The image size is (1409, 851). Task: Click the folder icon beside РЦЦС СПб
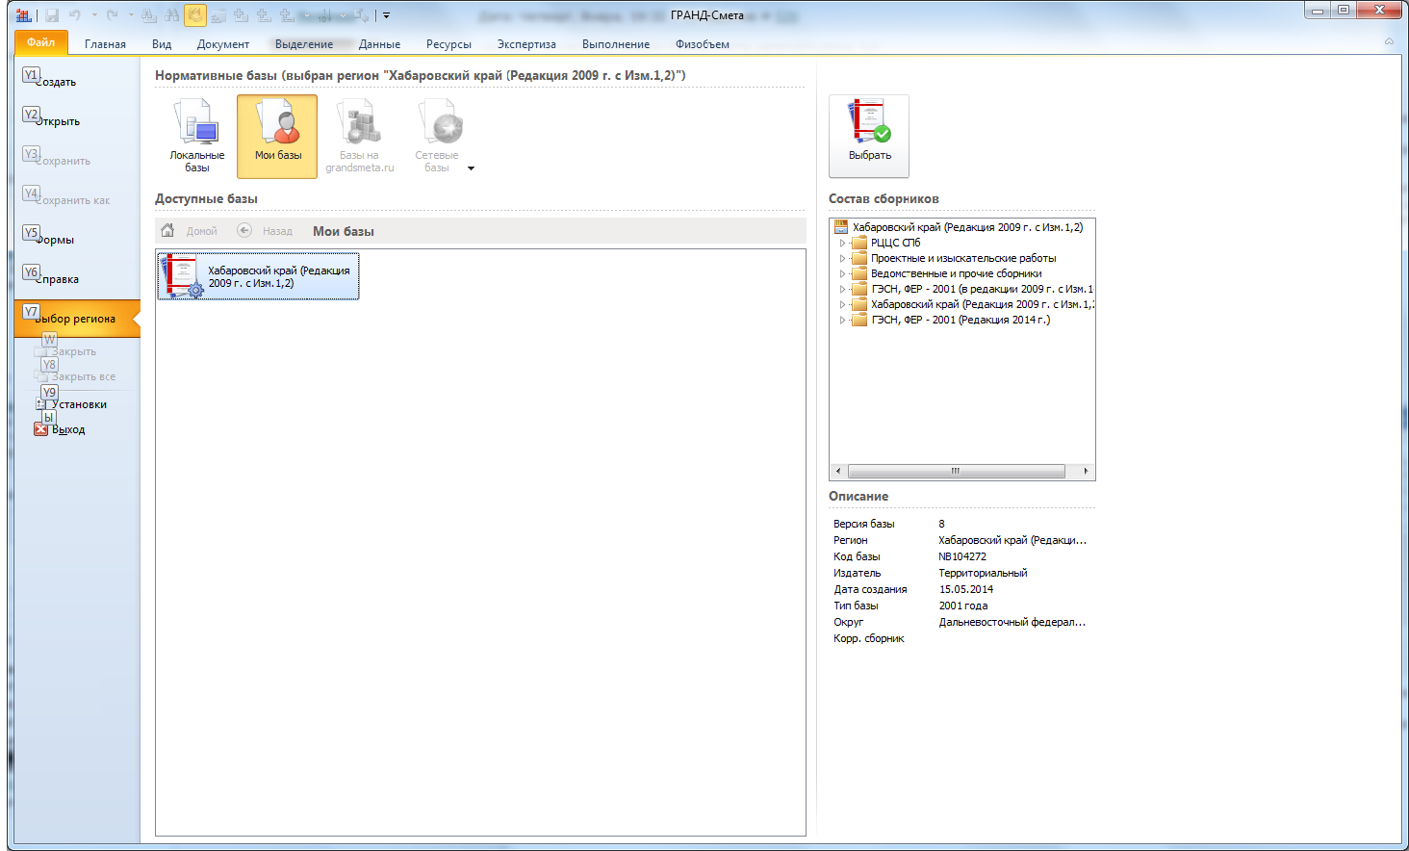859,243
